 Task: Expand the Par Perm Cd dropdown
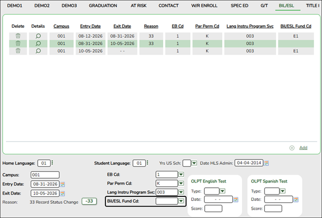click(181, 184)
